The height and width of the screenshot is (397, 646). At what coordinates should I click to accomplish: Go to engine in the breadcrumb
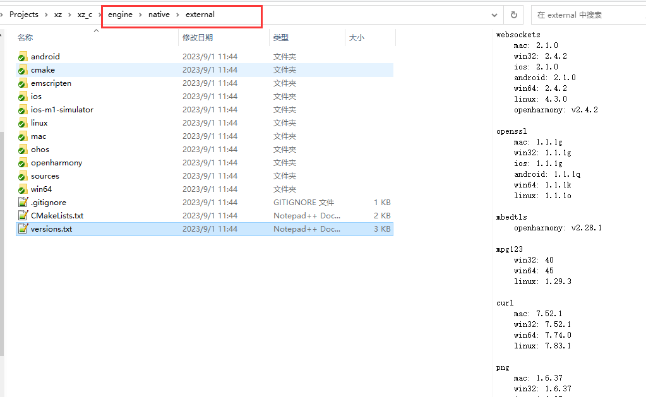121,15
